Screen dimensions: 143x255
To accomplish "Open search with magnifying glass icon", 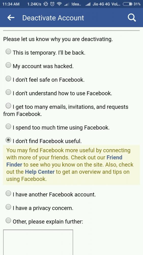I will (x=132, y=18).
